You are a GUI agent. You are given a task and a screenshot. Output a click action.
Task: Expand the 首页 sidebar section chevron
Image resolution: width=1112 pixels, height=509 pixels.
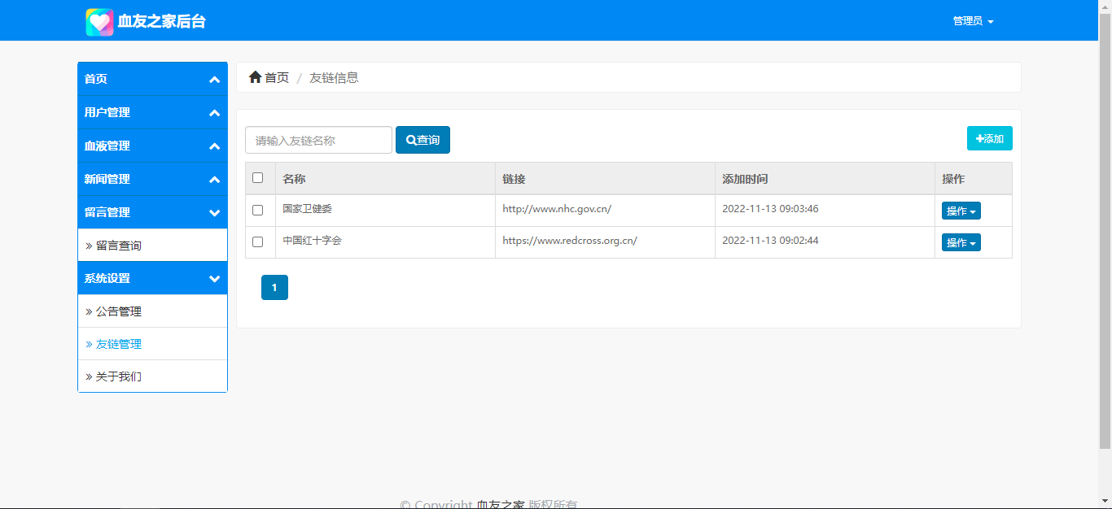click(x=215, y=80)
